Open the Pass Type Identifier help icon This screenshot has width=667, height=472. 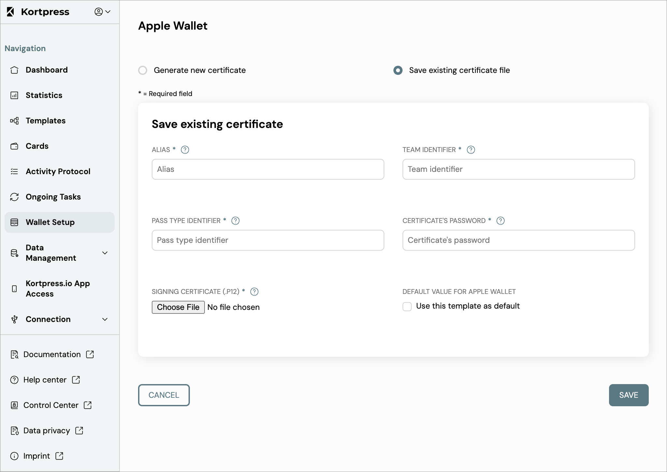(235, 221)
